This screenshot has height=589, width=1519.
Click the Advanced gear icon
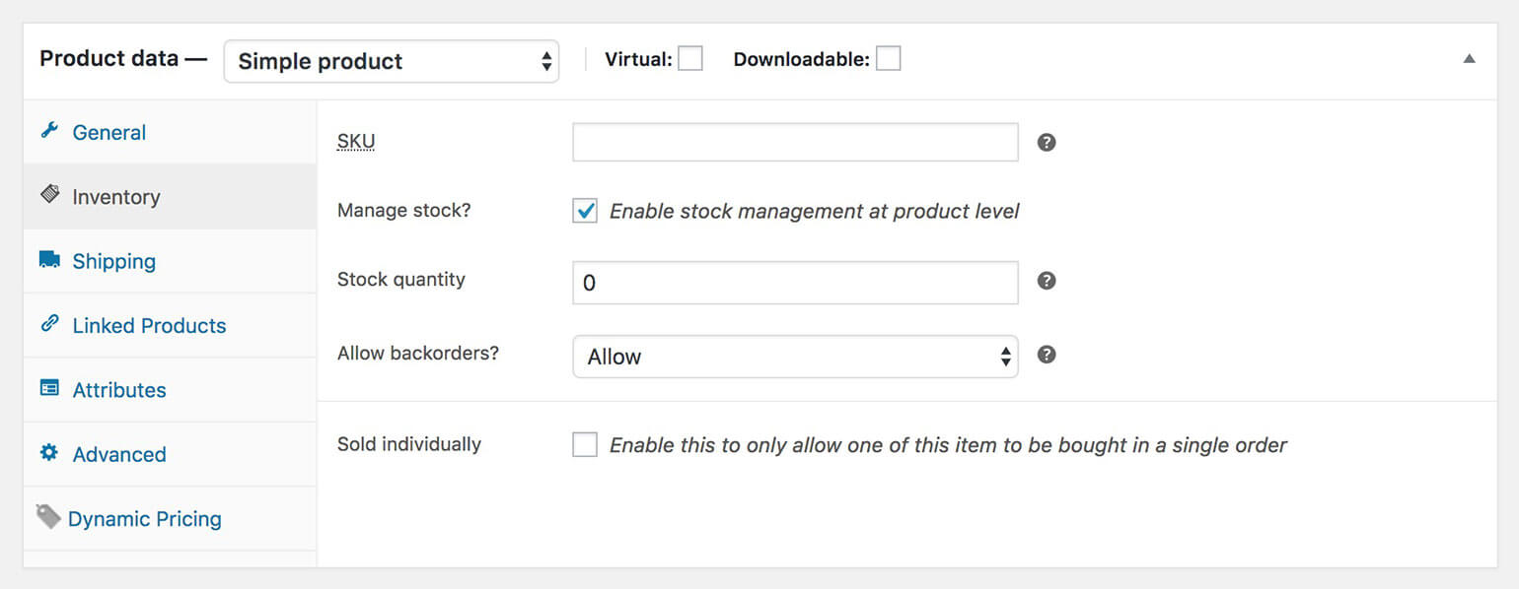click(x=49, y=454)
